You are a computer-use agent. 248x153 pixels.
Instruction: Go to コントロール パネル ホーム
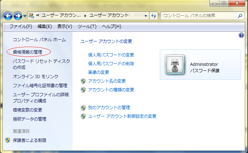(x=39, y=40)
